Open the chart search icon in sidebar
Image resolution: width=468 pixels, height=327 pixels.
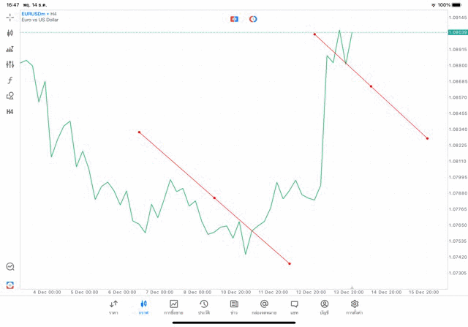coord(10,267)
